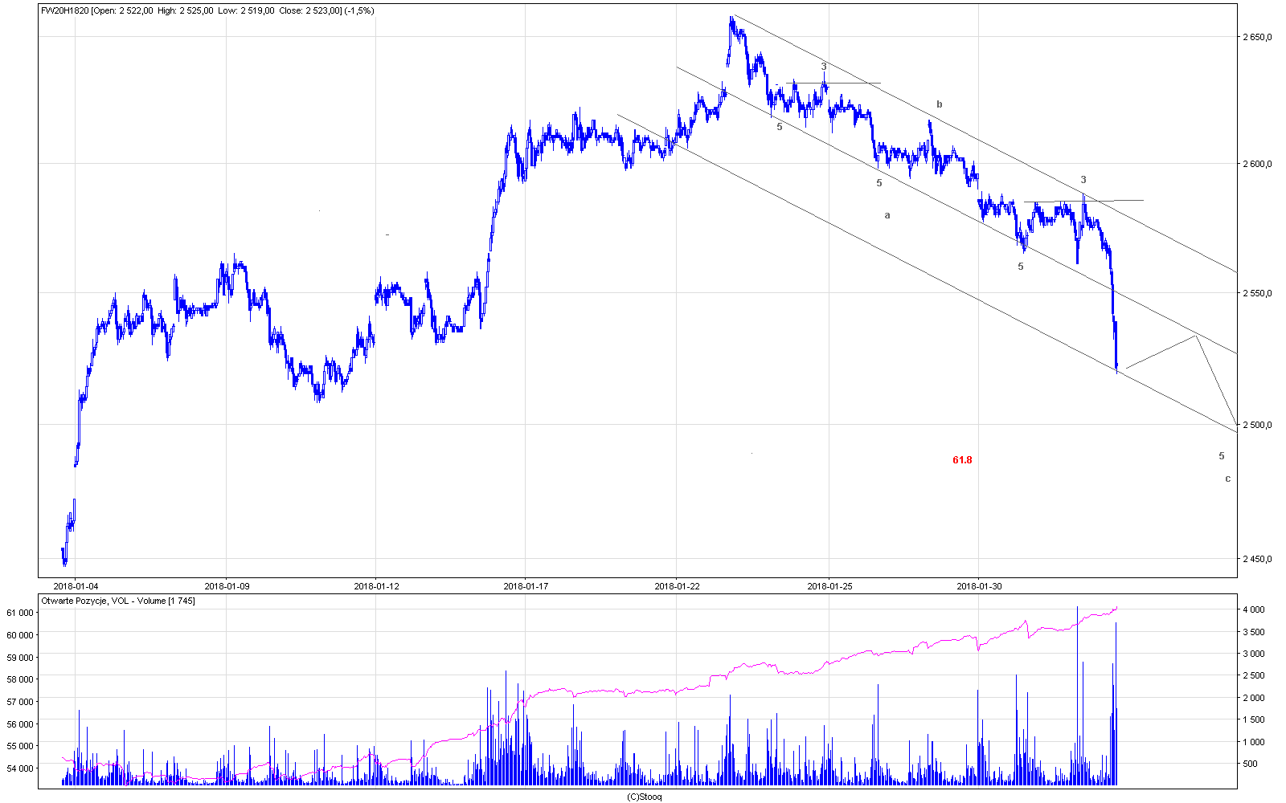Click the 55 000 open interest axis label
Viewport: 1286px width, 803px height.
pyautogui.click(x=20, y=746)
